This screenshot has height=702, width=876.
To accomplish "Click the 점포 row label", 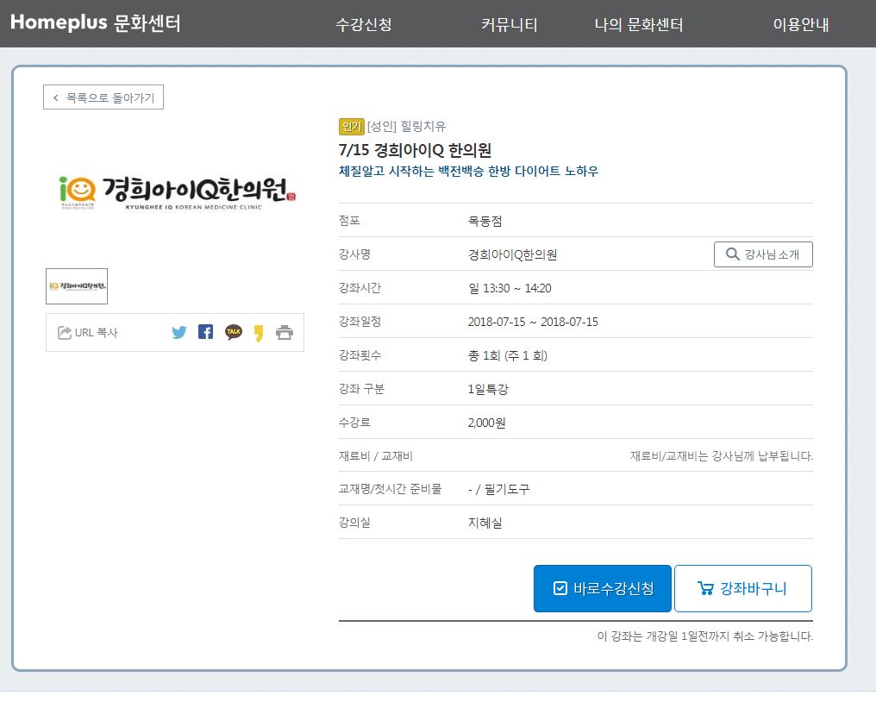I will click(349, 221).
